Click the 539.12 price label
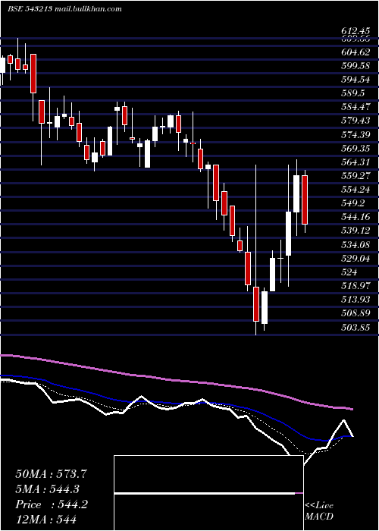 tap(356, 231)
